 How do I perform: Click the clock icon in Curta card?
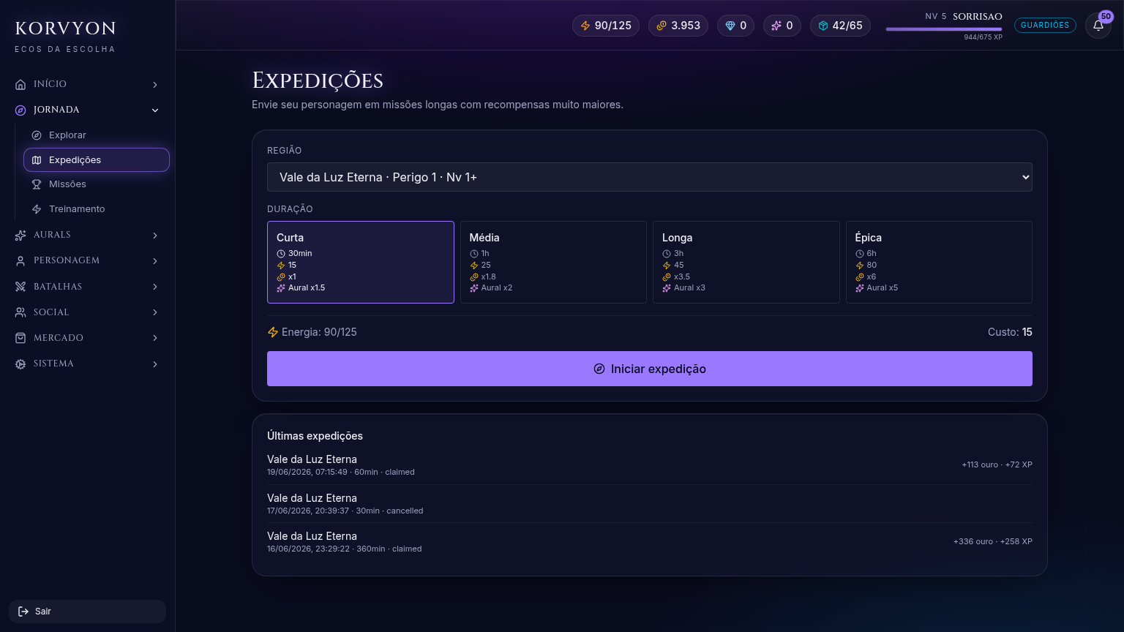pyautogui.click(x=281, y=254)
